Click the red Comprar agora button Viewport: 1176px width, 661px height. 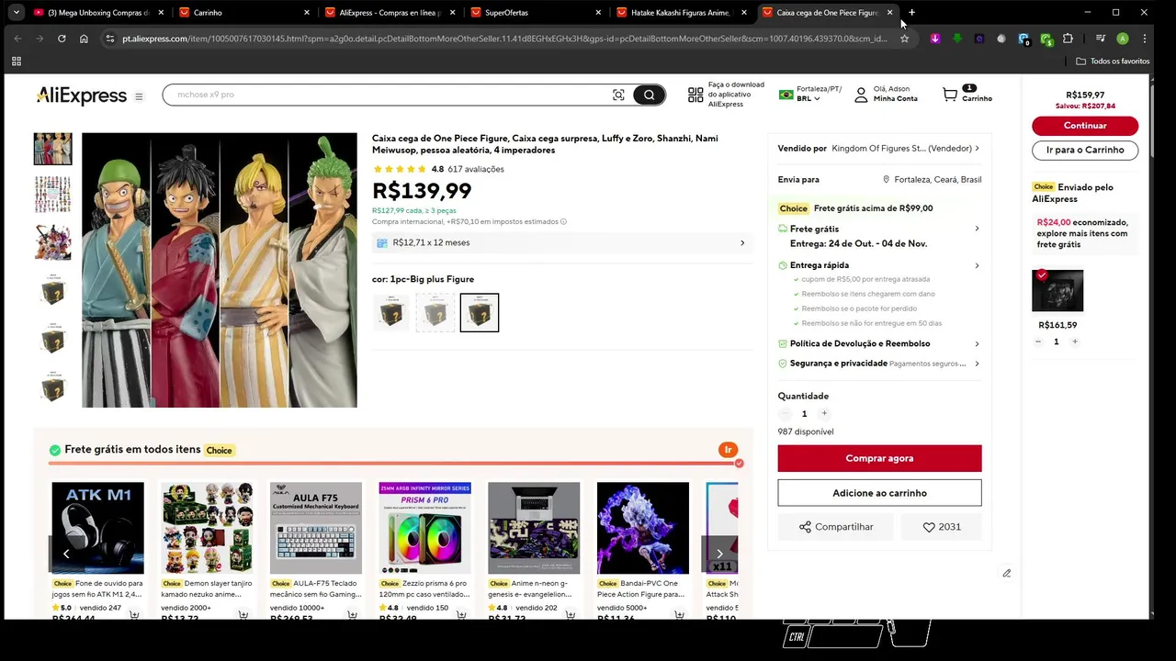coord(879,458)
